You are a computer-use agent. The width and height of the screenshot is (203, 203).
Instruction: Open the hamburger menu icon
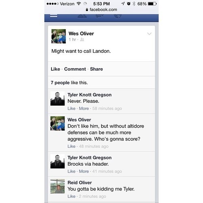pyautogui.click(x=54, y=15)
